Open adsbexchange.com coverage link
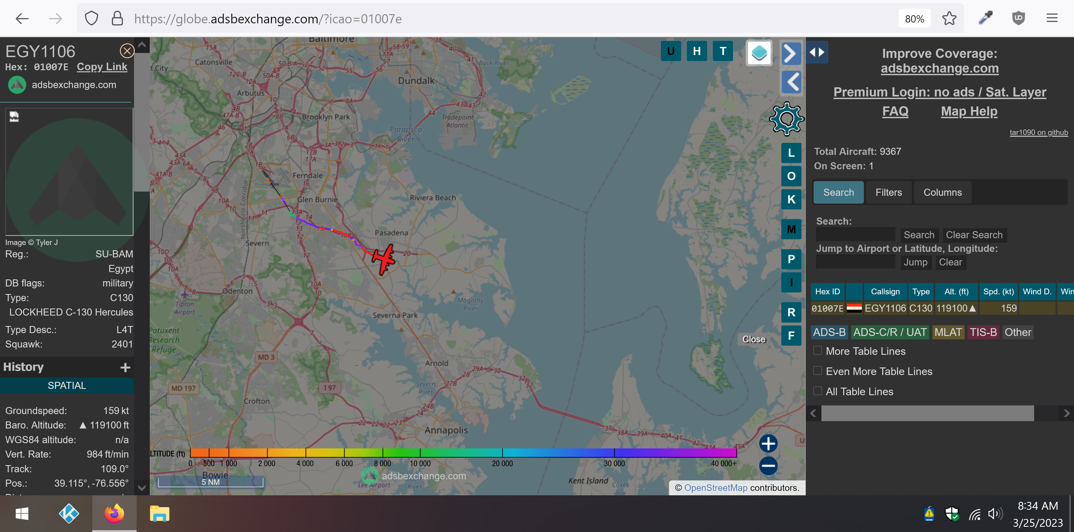 coord(939,68)
